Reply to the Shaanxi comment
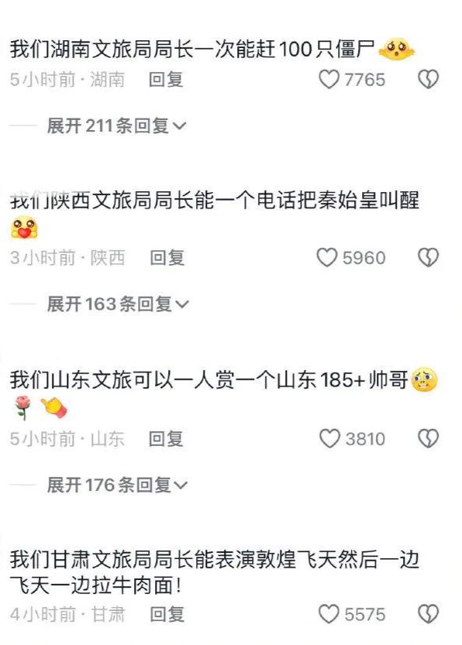Viewport: 462px width, 645px height. (x=167, y=258)
